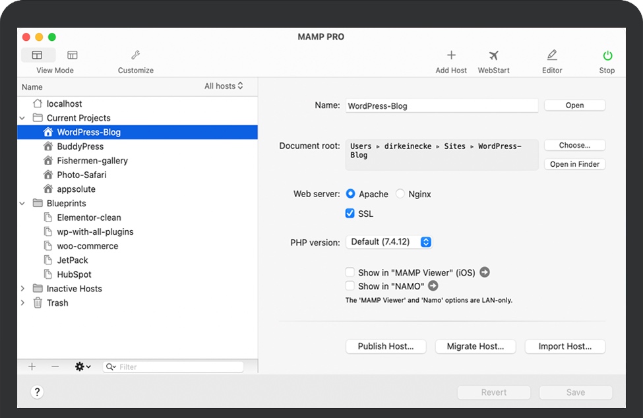Open the Editor pencil icon
Screen dimensions: 643x418
(552, 56)
